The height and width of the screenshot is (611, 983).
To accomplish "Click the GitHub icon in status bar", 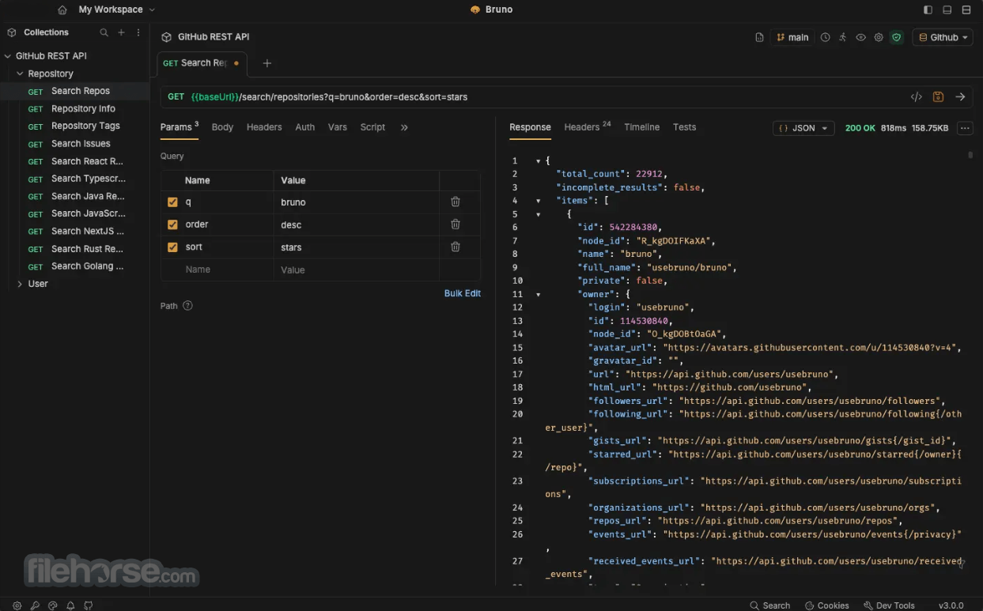I will click(89, 605).
